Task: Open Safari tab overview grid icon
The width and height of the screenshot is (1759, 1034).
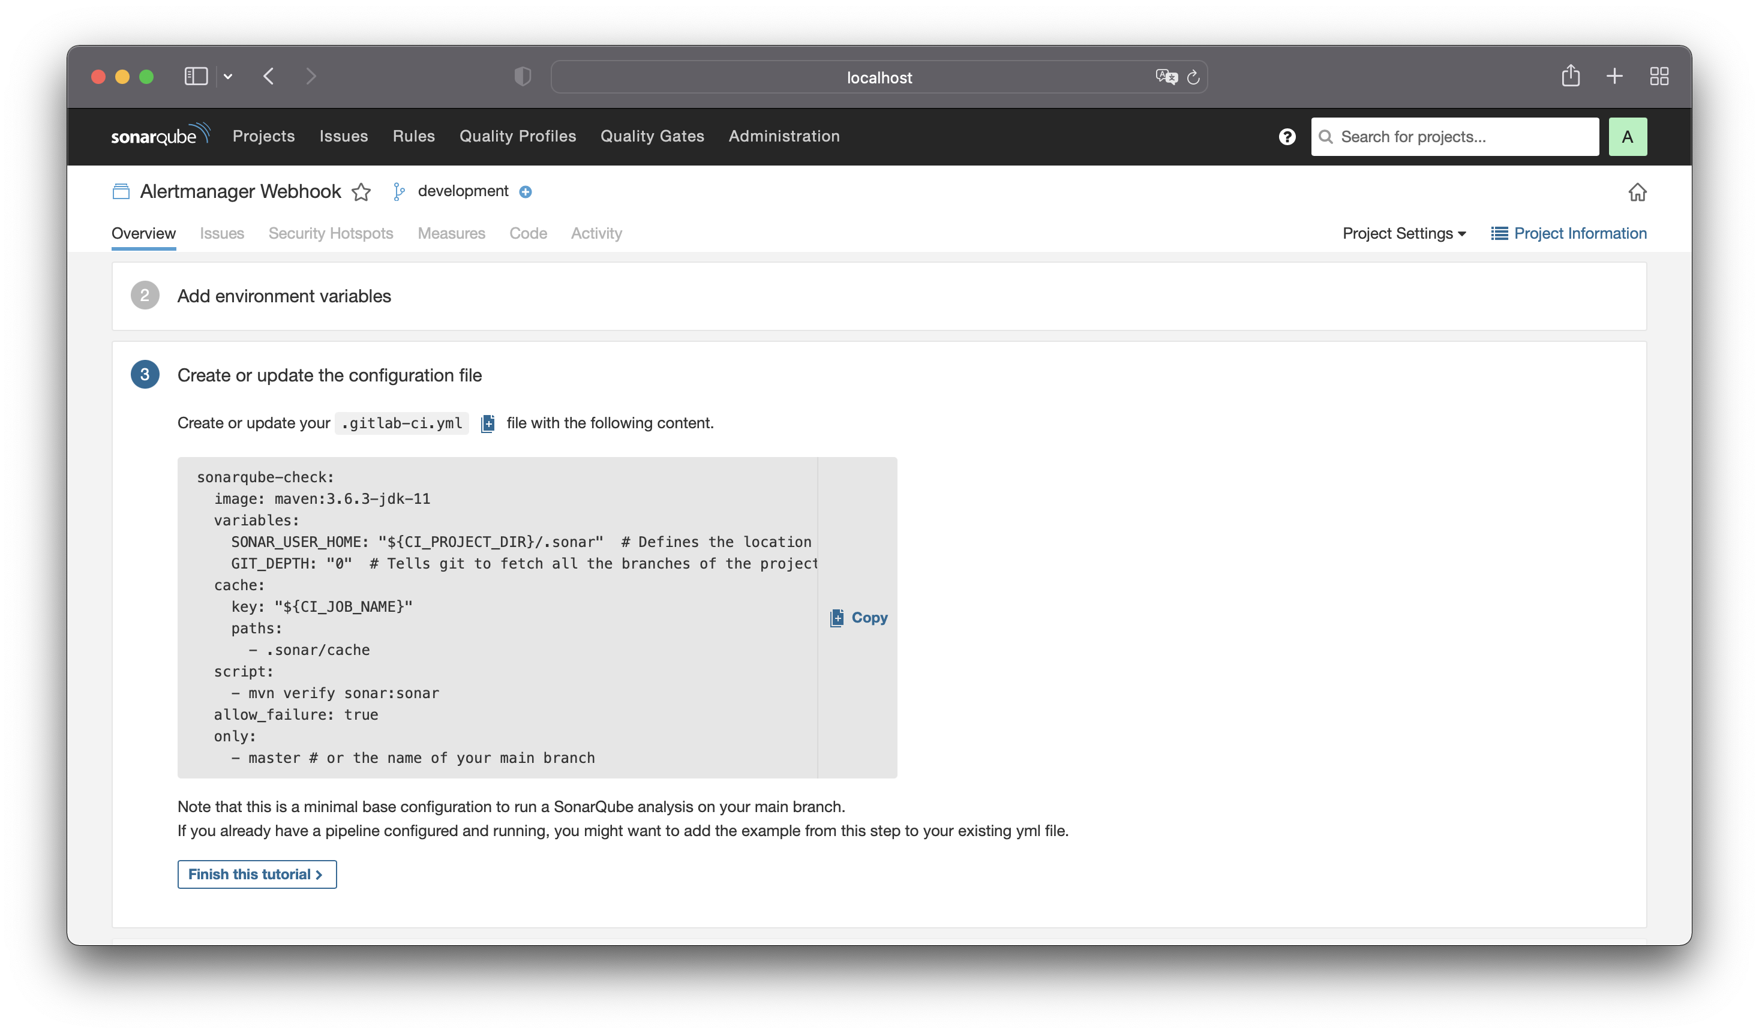Action: (x=1659, y=76)
